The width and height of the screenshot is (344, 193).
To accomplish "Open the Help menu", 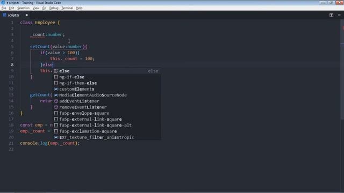I will point(79,8).
